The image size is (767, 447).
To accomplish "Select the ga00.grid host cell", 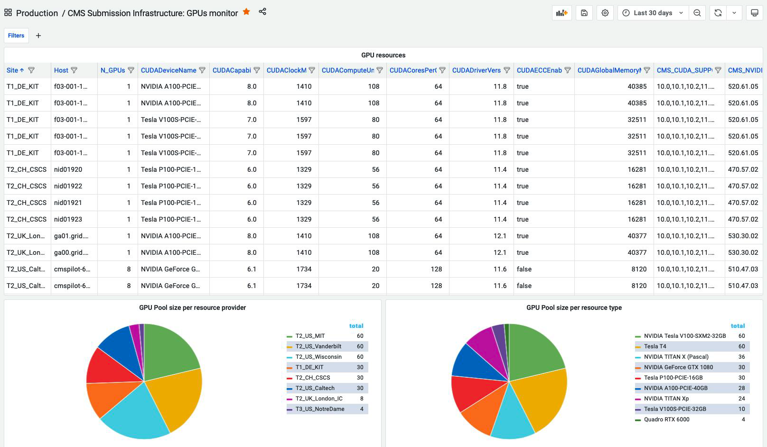I will (74, 252).
